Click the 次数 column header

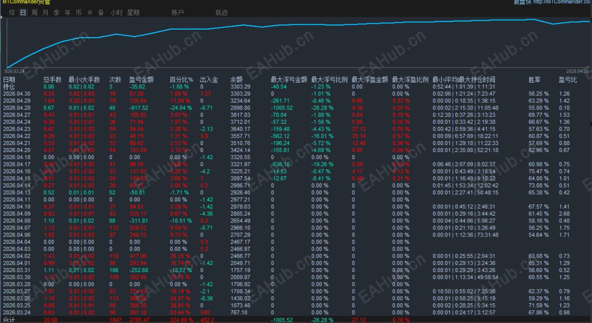tap(115, 80)
